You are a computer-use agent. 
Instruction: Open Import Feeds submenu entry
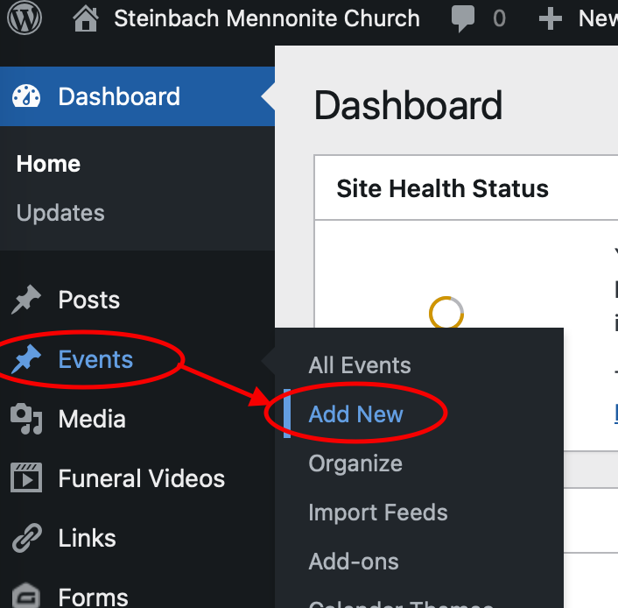[378, 513]
